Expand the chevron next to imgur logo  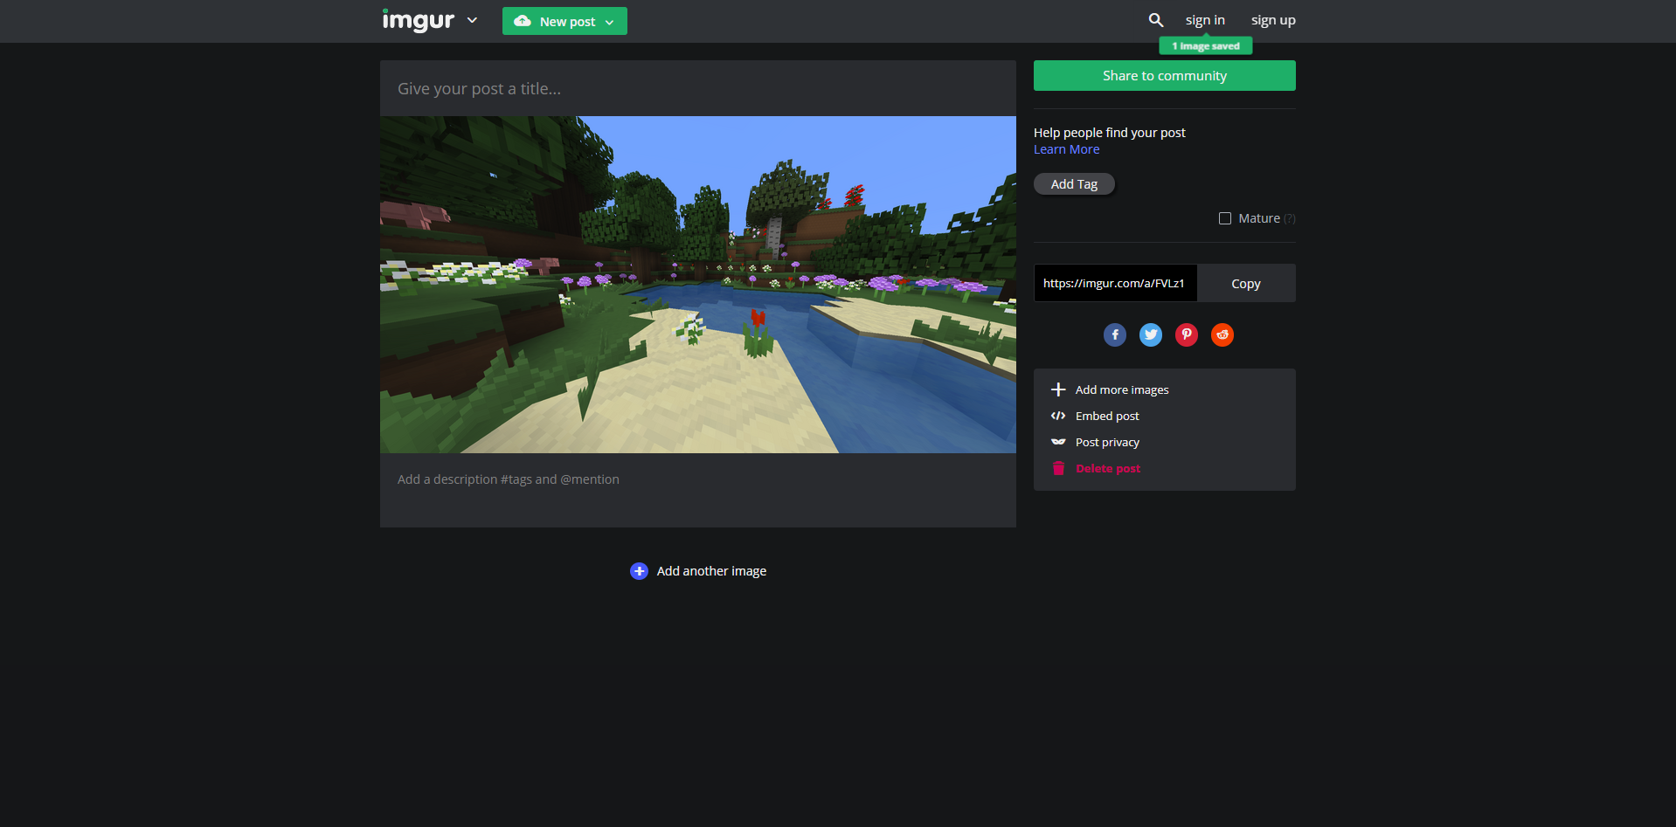pyautogui.click(x=472, y=20)
